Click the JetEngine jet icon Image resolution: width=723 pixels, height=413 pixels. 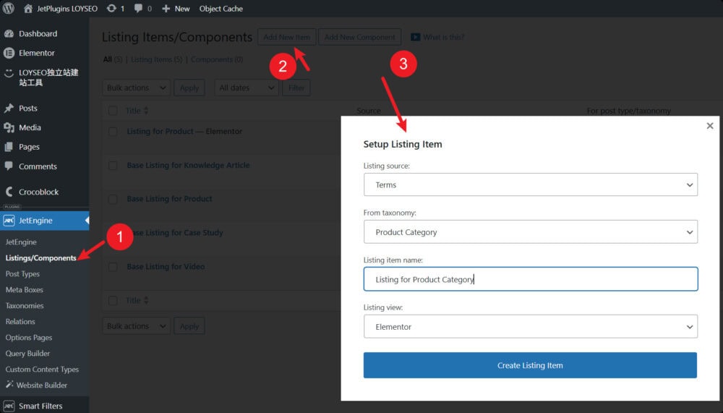9,221
